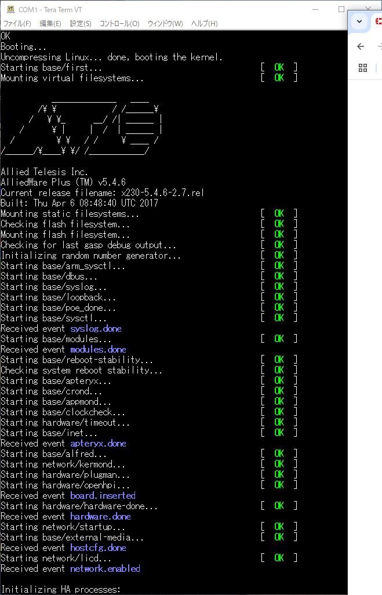Close the Tera Term window
The width and height of the screenshot is (382, 595).
[368, 8]
